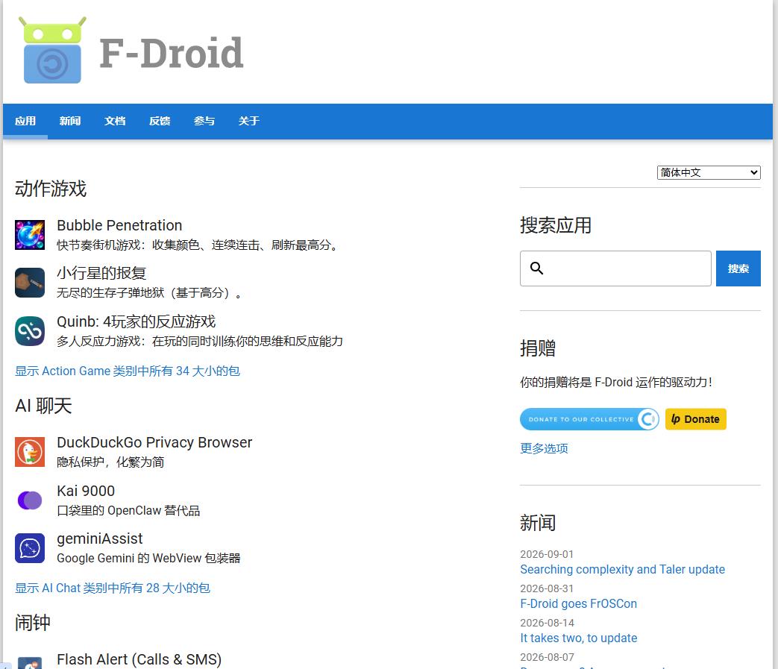Click the F-Droid robot logo
The width and height of the screenshot is (778, 669).
[52, 50]
